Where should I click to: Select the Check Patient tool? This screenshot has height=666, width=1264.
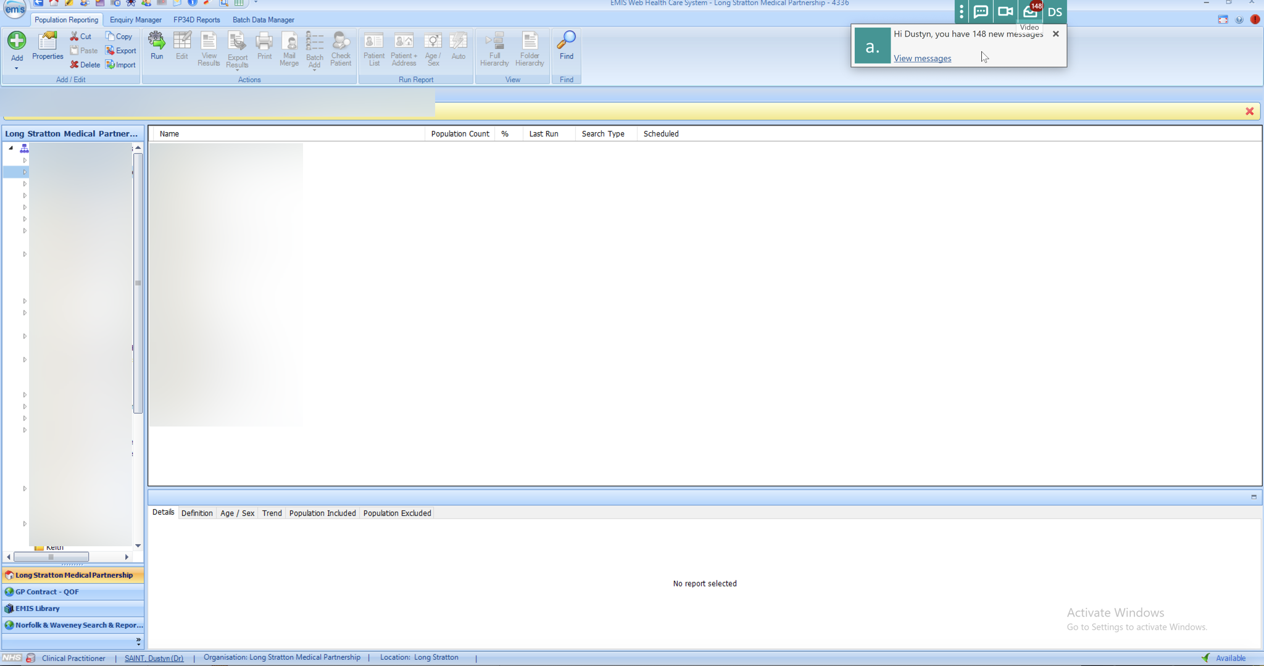341,49
